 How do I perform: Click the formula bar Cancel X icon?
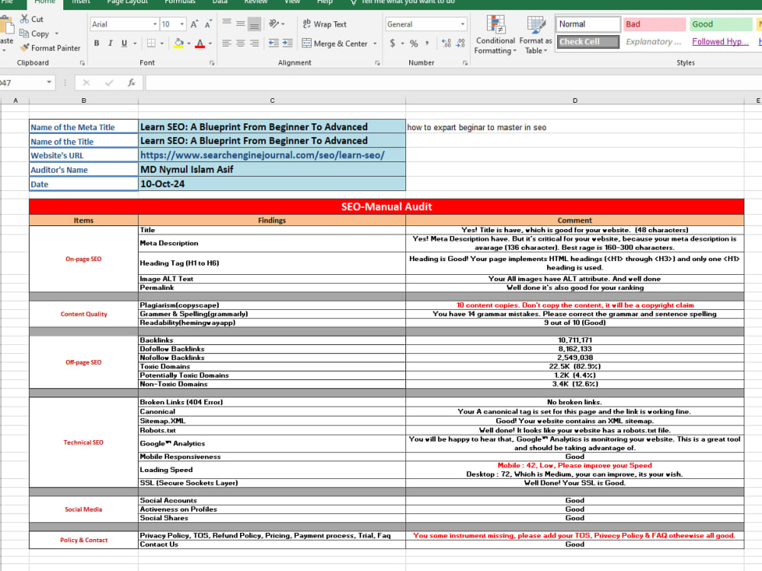87,82
